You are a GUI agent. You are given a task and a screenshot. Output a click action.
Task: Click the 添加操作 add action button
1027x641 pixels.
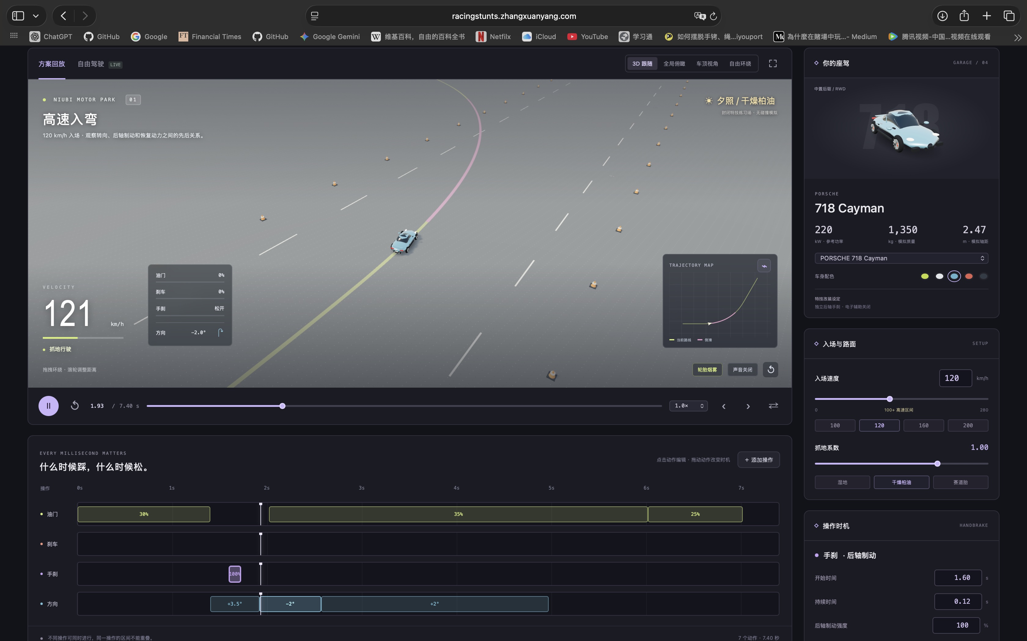click(x=758, y=460)
